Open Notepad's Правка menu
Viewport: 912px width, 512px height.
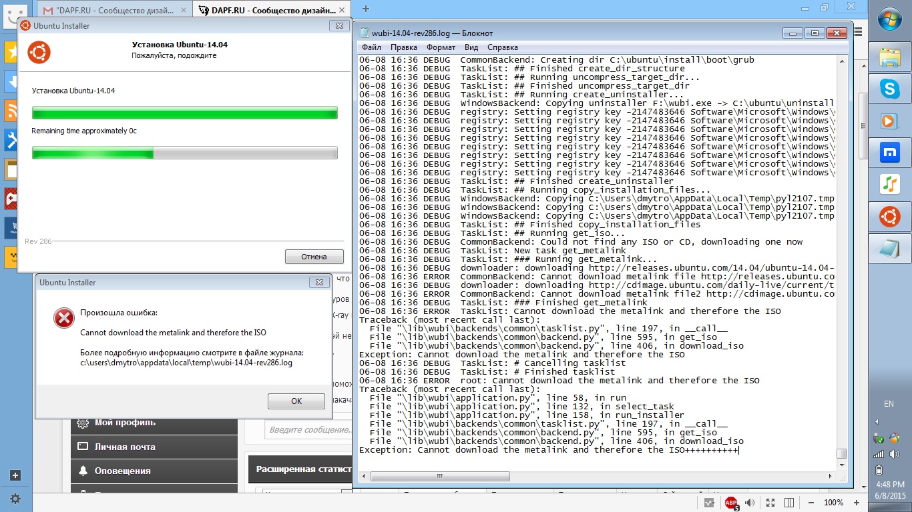pos(404,47)
